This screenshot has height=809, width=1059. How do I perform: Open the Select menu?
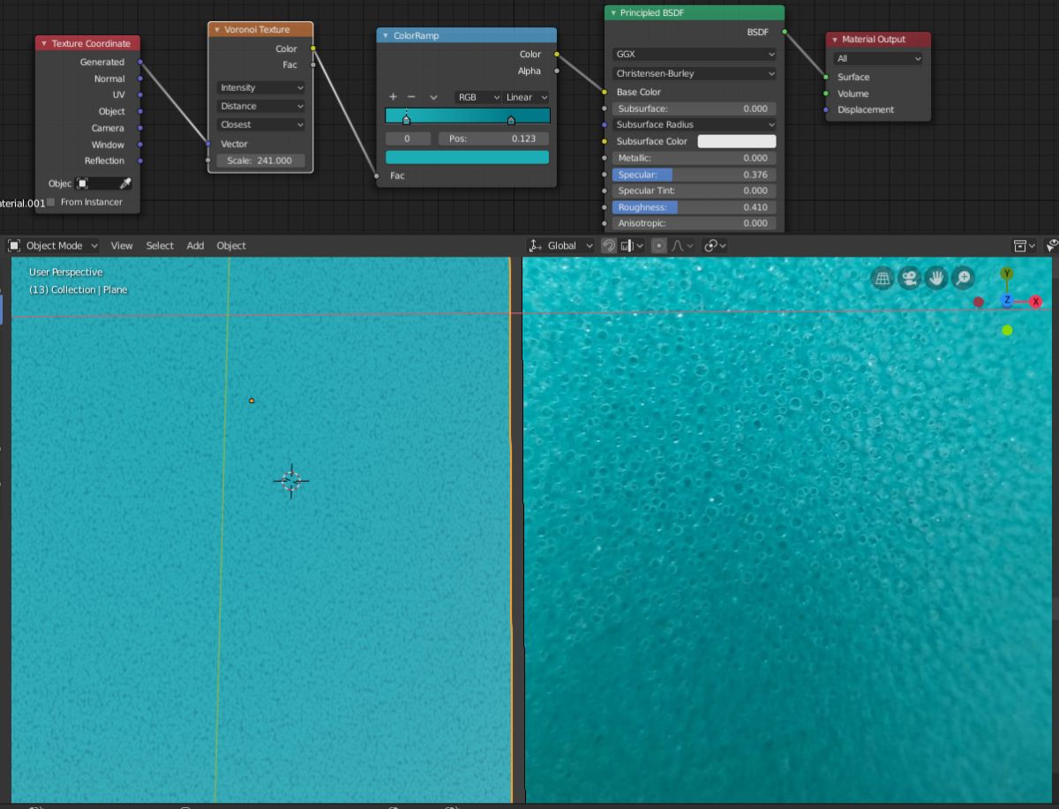160,245
